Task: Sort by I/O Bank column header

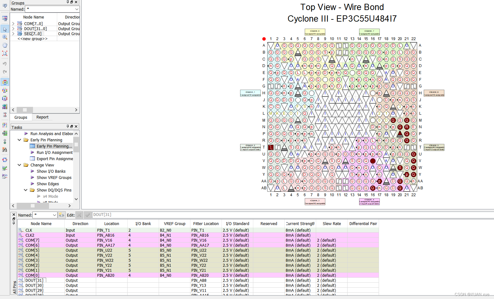Action: pyautogui.click(x=143, y=223)
